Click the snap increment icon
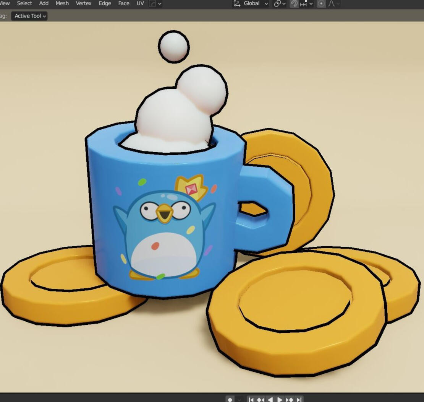 point(304,3)
